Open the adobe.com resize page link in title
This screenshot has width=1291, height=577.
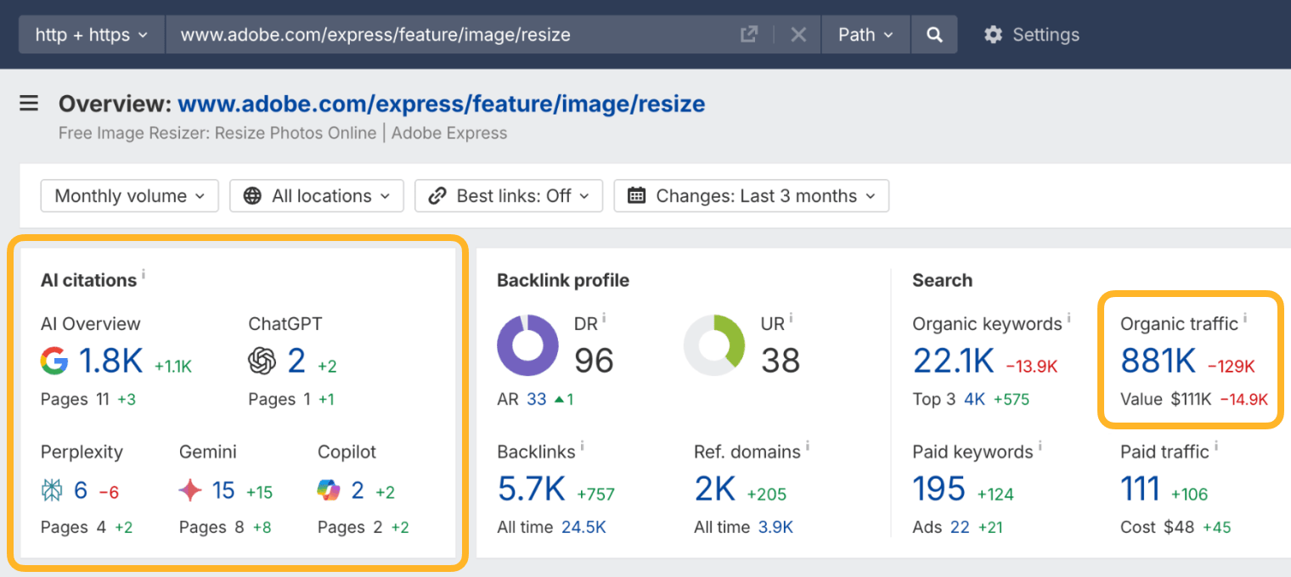(442, 104)
